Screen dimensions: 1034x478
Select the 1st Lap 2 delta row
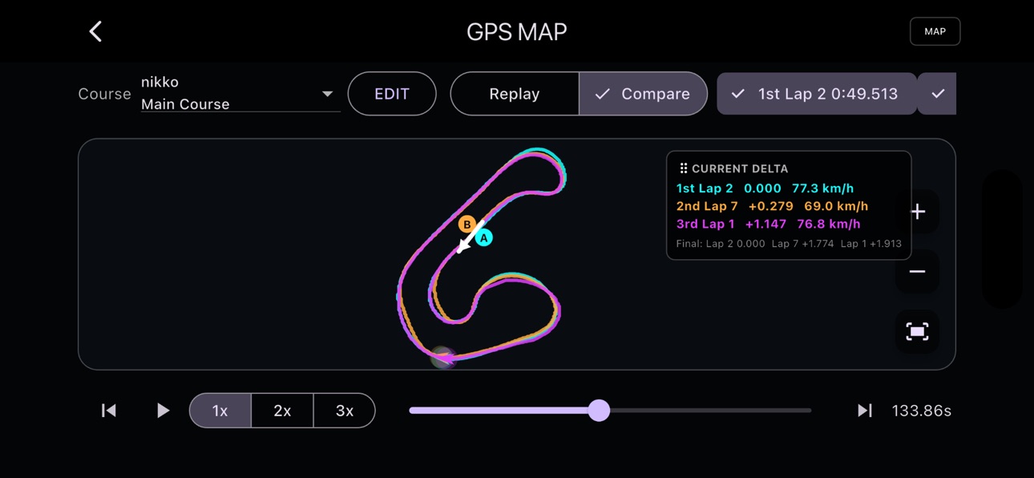(765, 188)
